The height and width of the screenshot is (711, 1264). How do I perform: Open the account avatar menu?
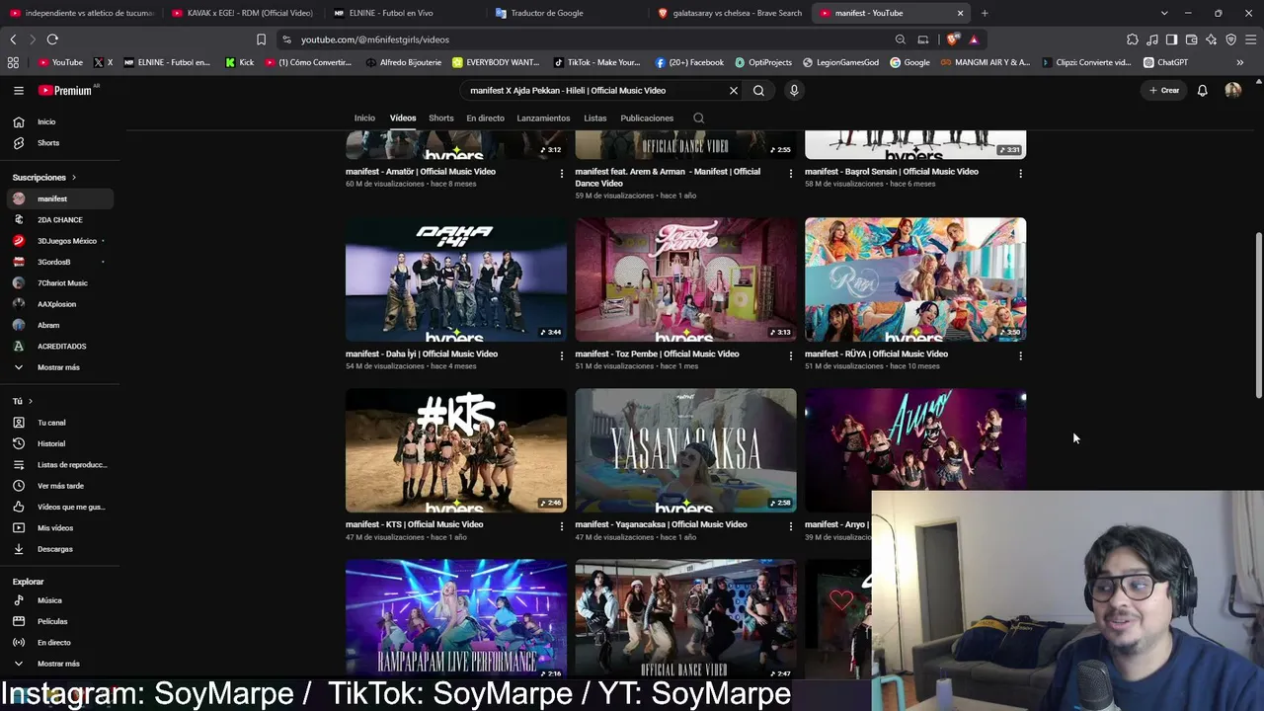click(x=1232, y=90)
